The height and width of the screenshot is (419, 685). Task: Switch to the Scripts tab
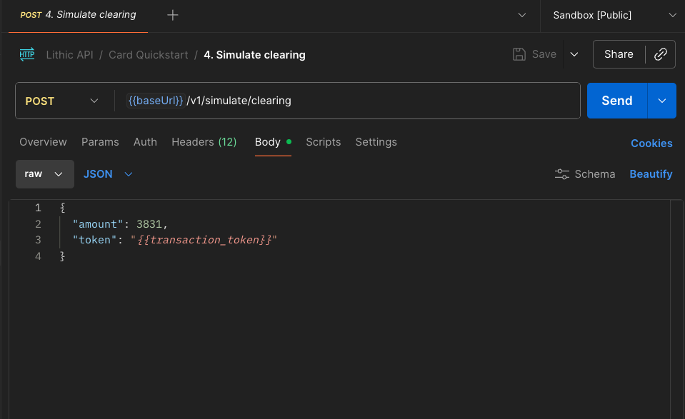click(x=323, y=142)
